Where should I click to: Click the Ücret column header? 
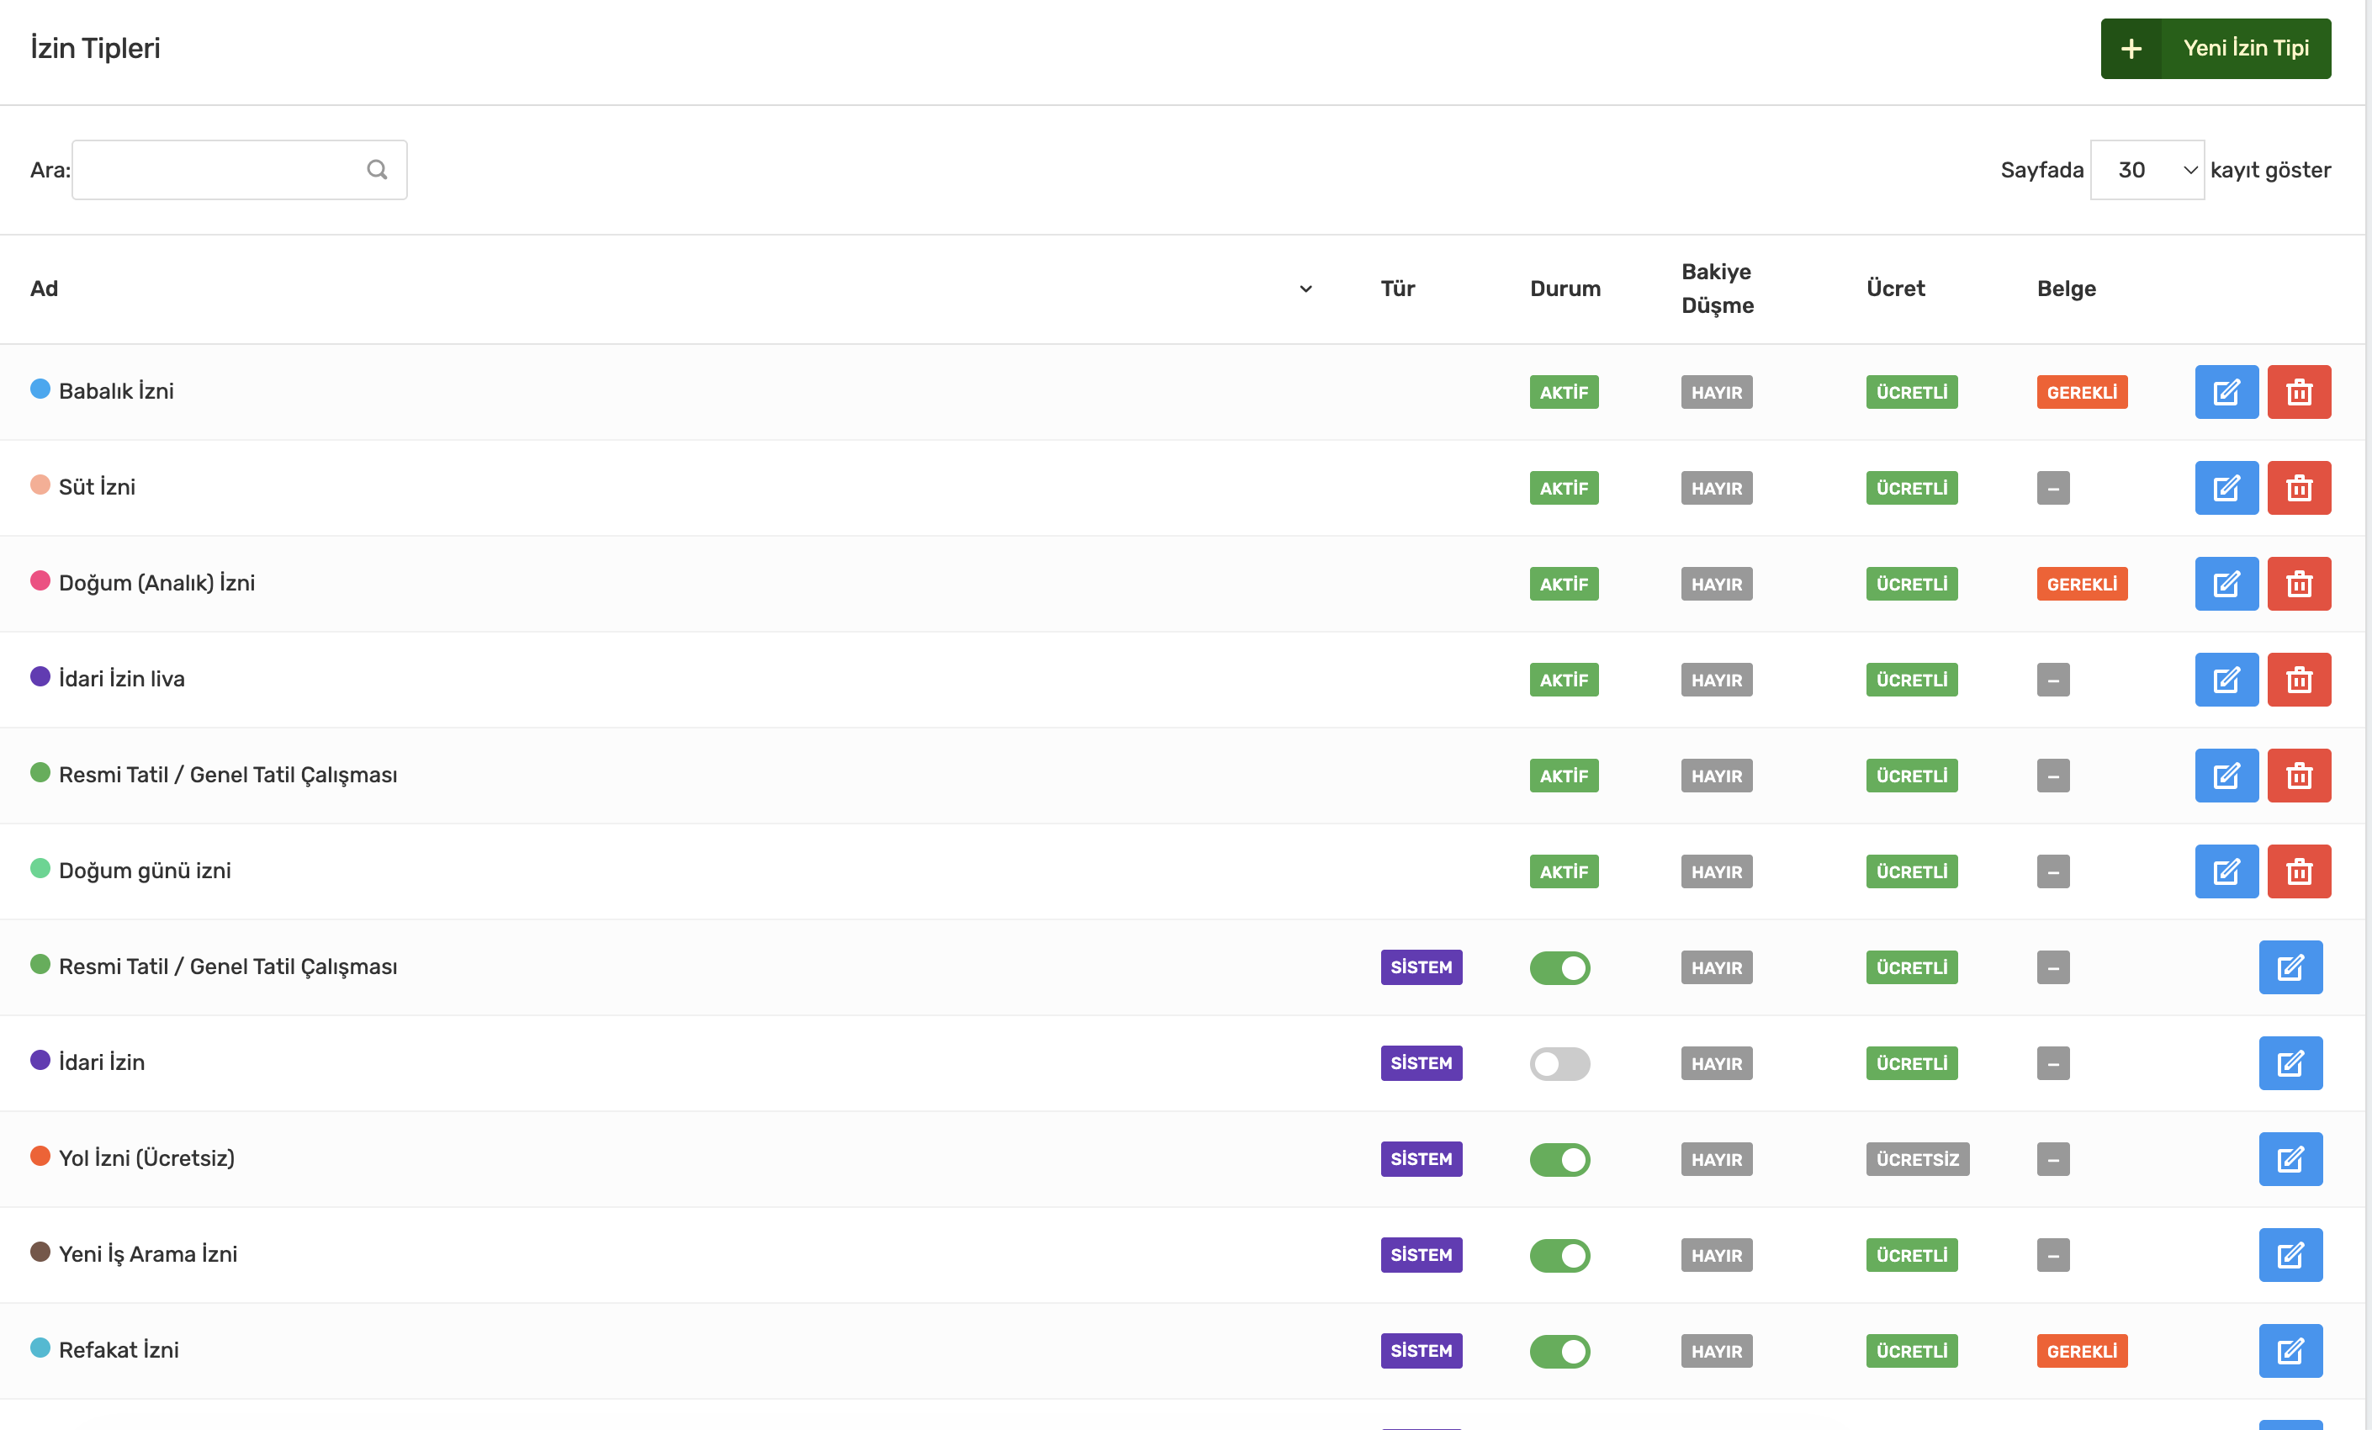tap(1894, 289)
